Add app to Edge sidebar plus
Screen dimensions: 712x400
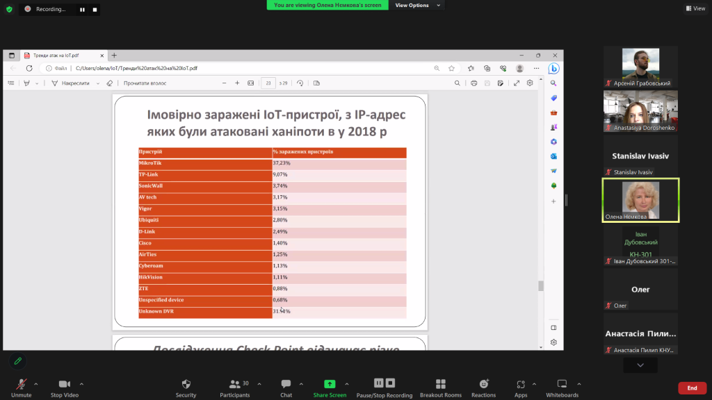[553, 201]
